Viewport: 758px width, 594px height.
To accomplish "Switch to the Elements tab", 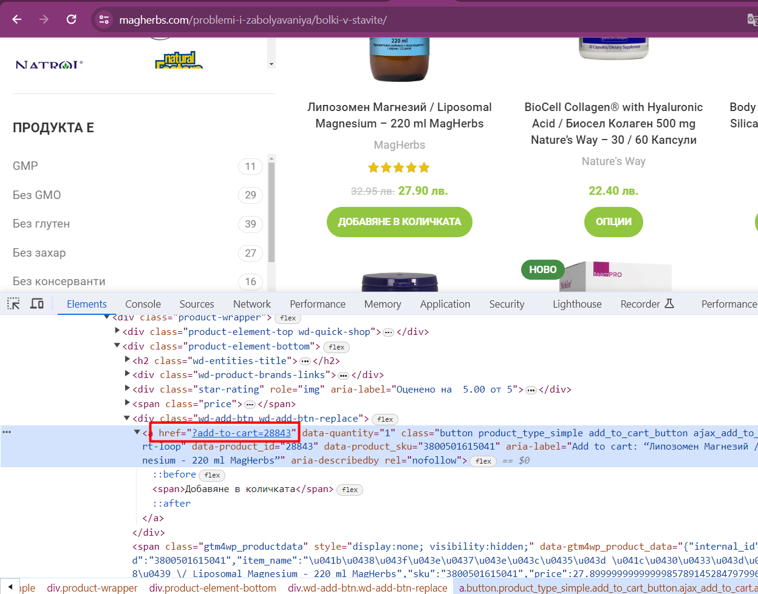I will point(87,304).
